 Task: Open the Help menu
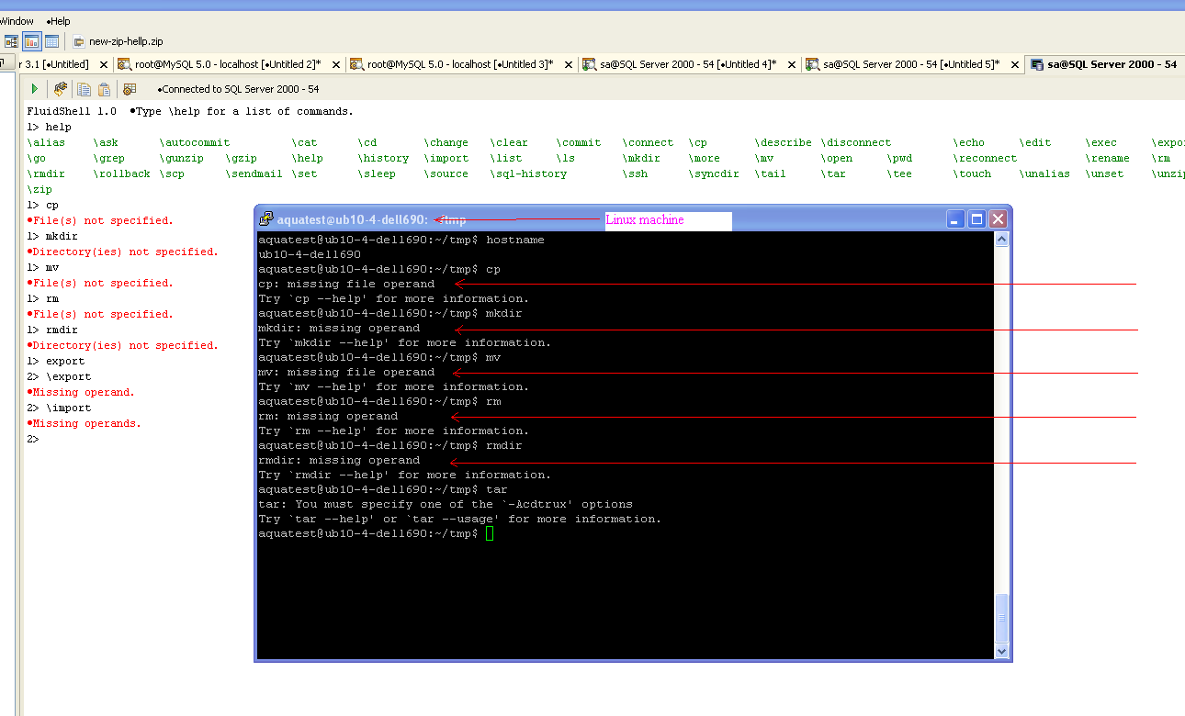click(58, 21)
